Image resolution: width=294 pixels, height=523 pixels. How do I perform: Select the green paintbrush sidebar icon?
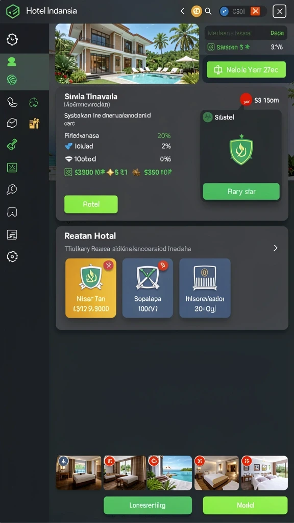(x=12, y=145)
